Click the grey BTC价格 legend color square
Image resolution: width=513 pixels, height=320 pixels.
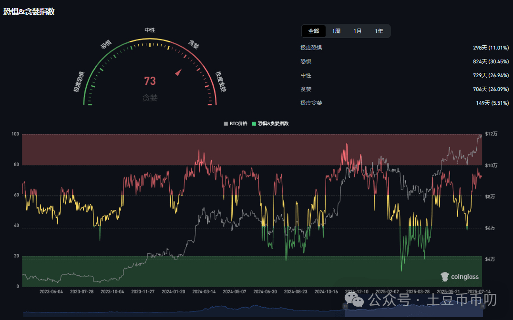226,123
